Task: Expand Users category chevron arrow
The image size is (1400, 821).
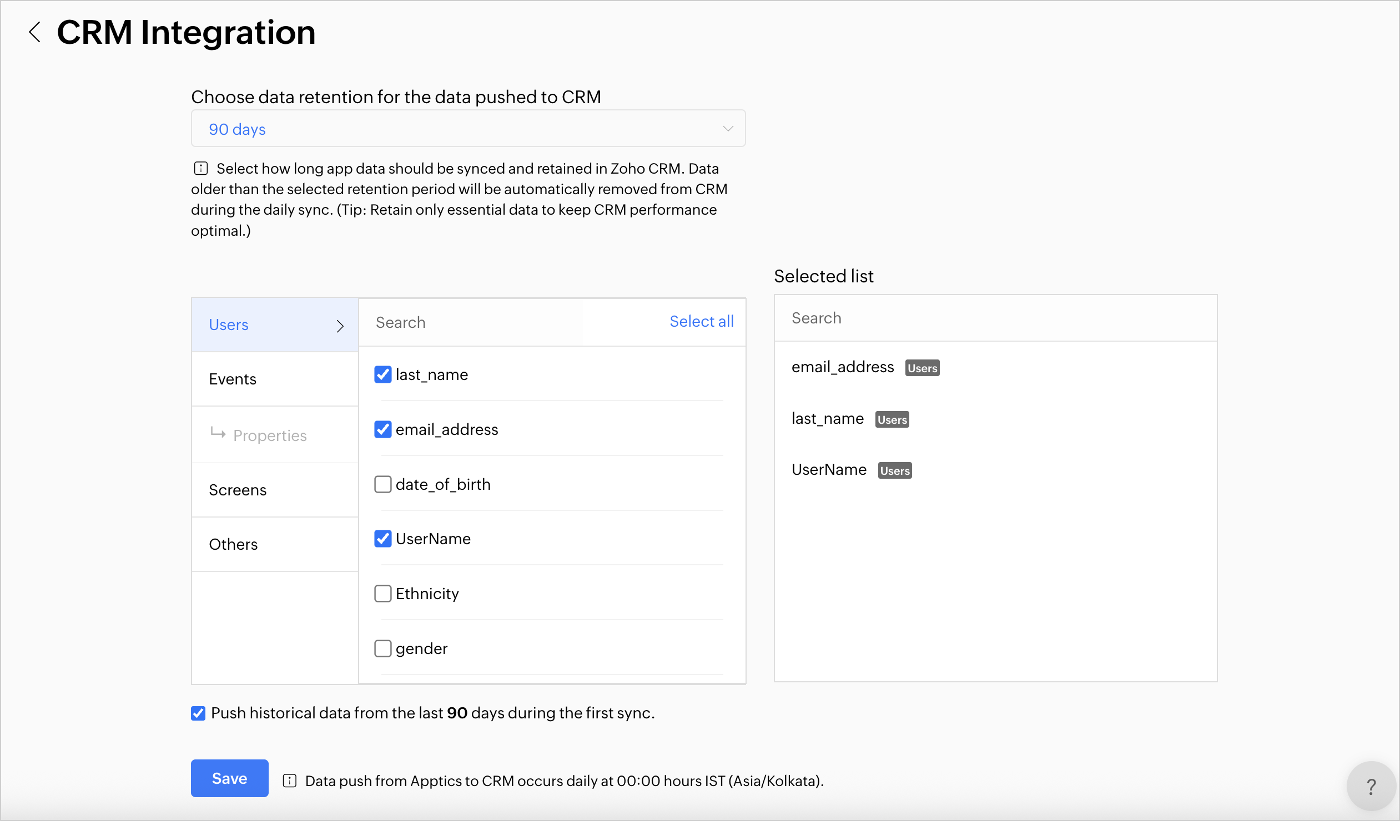Action: [x=340, y=326]
